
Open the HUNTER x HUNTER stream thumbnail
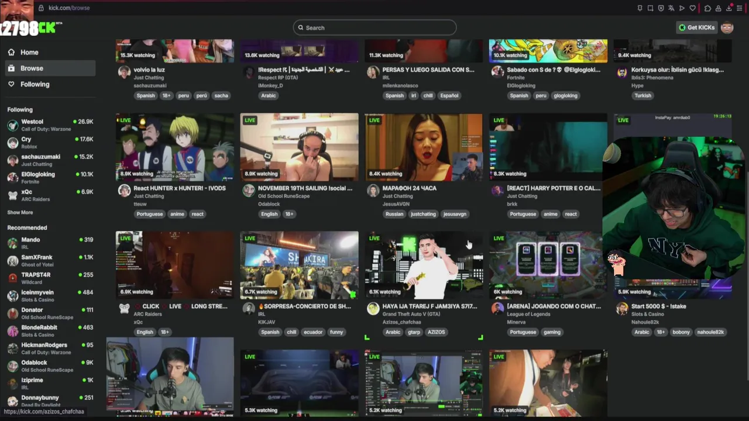[174, 147]
